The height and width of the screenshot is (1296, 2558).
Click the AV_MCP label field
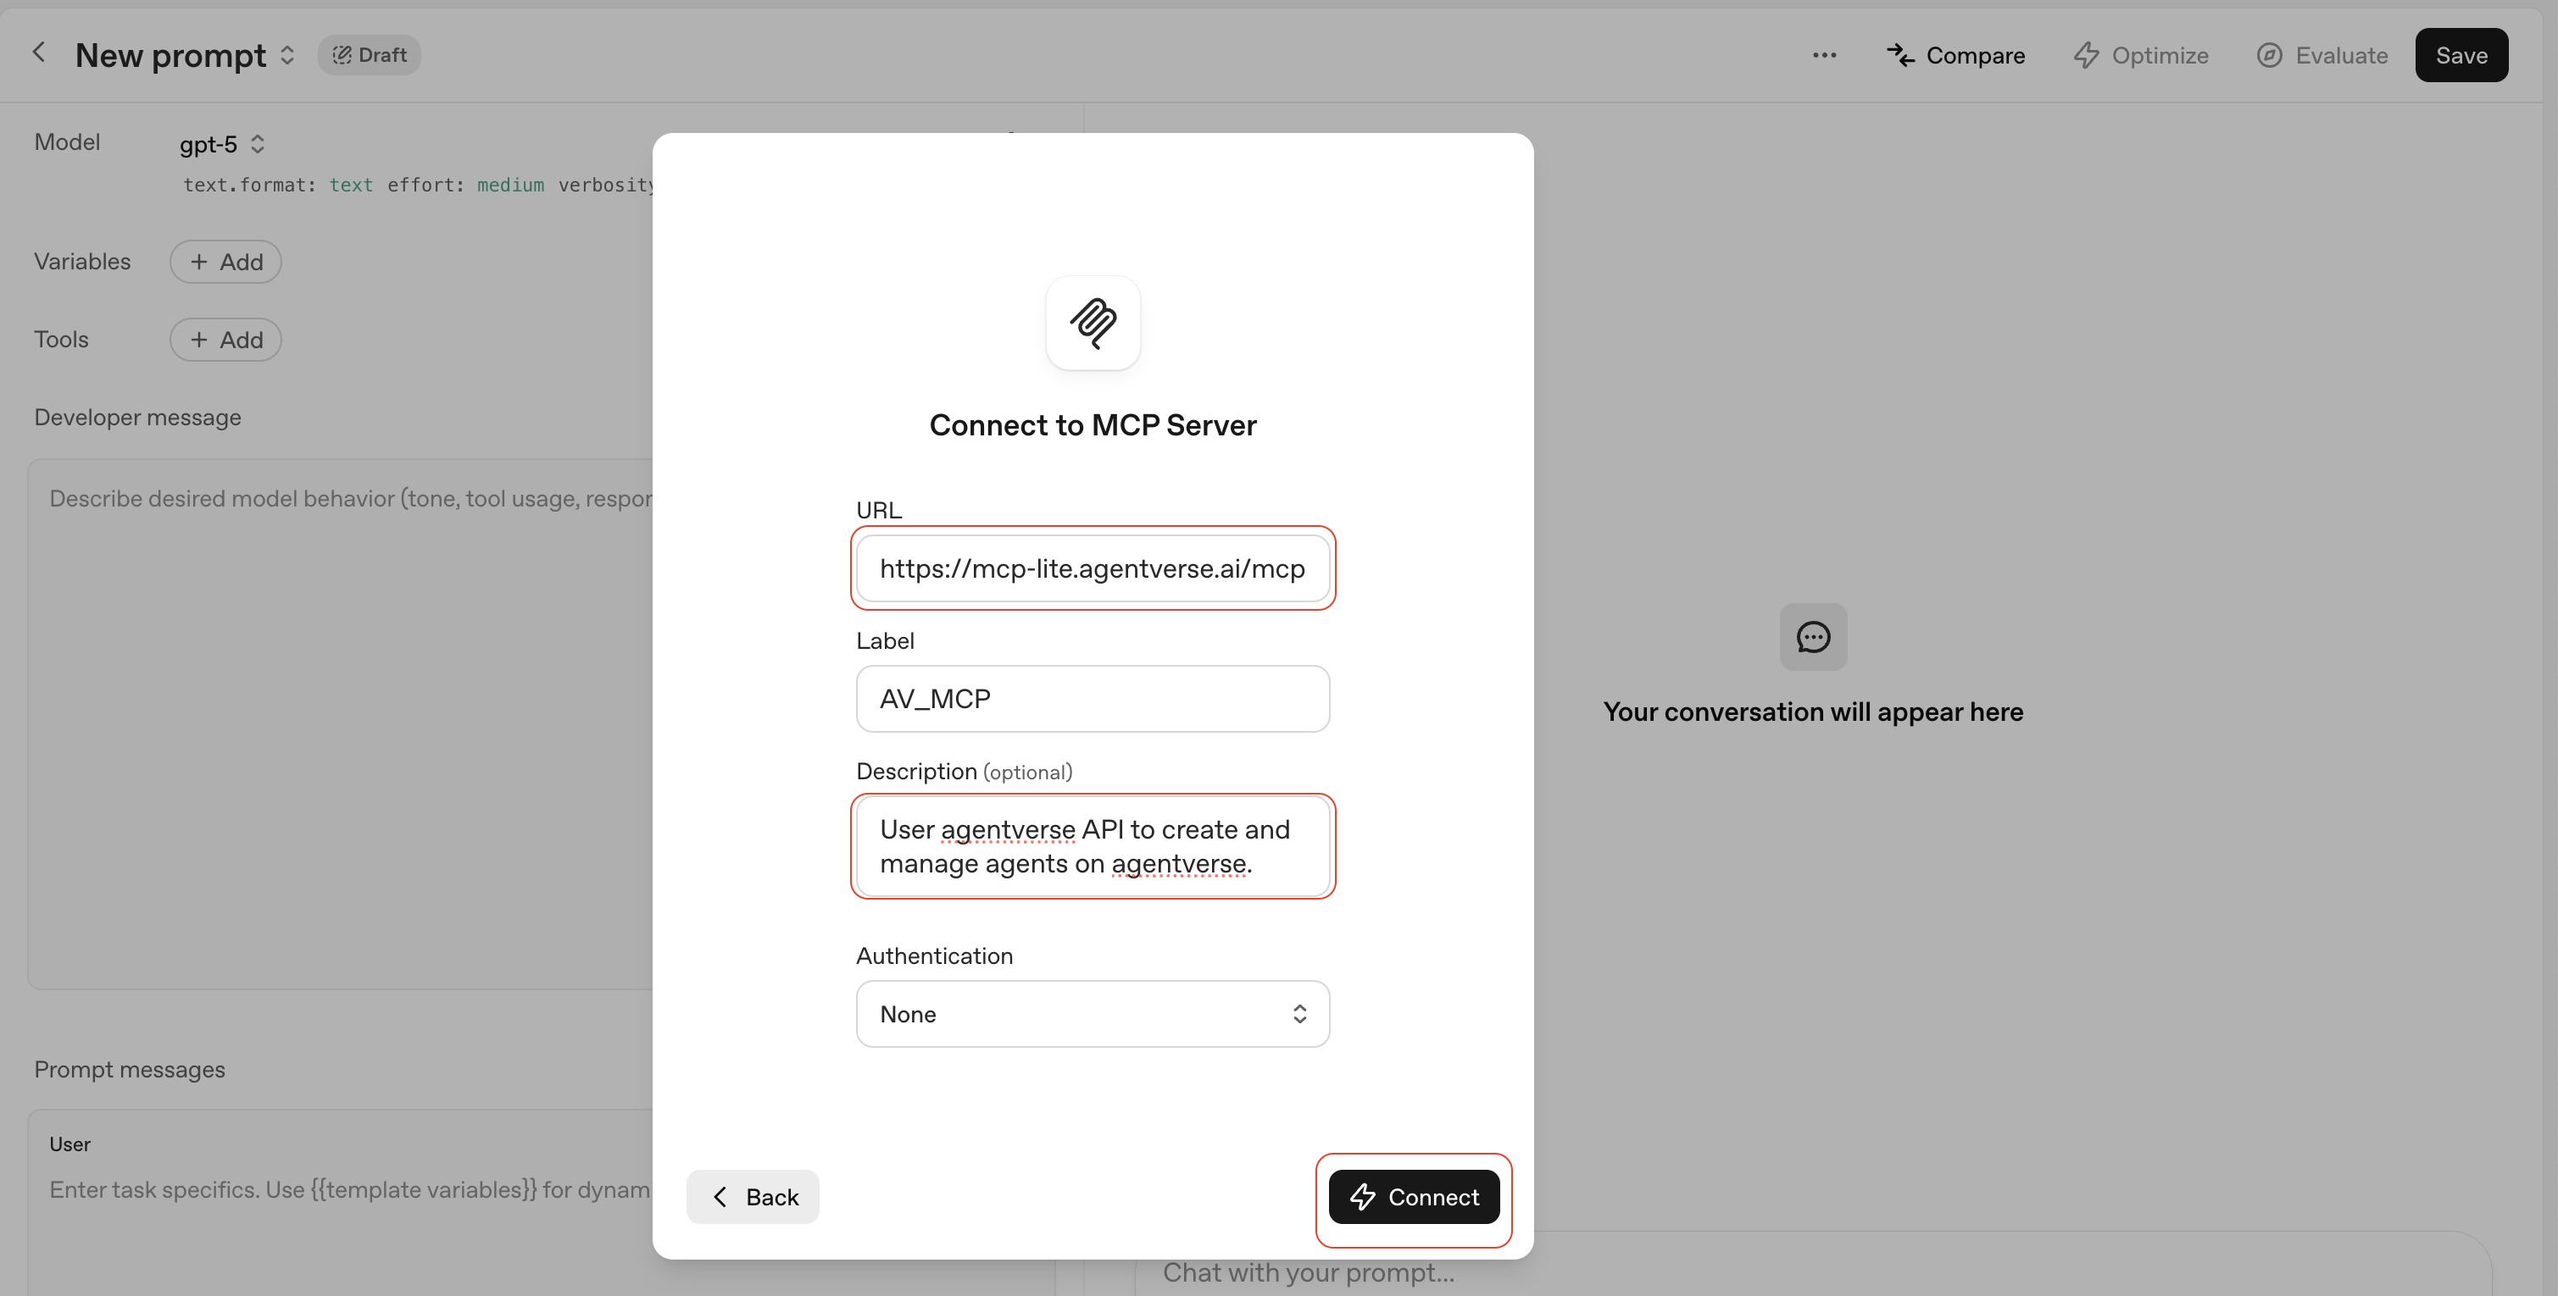pyautogui.click(x=1093, y=699)
